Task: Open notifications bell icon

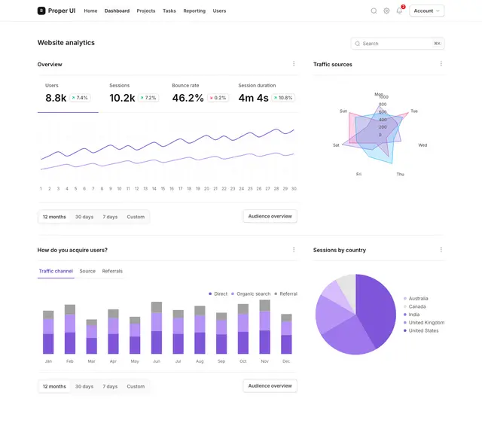Action: coord(399,11)
